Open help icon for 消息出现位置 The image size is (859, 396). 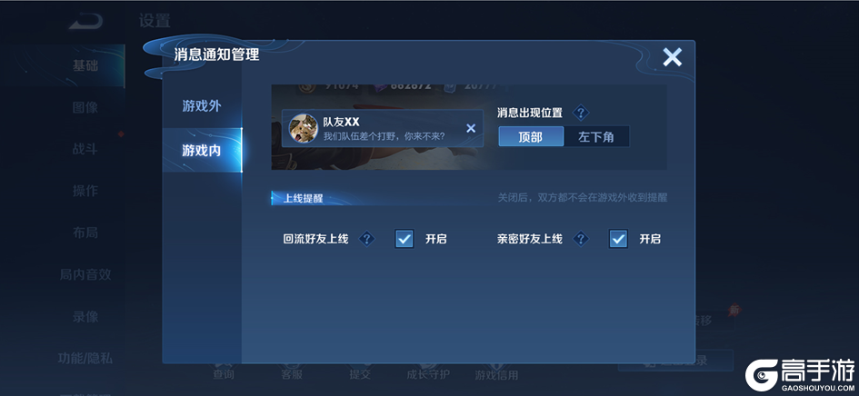[x=581, y=113]
